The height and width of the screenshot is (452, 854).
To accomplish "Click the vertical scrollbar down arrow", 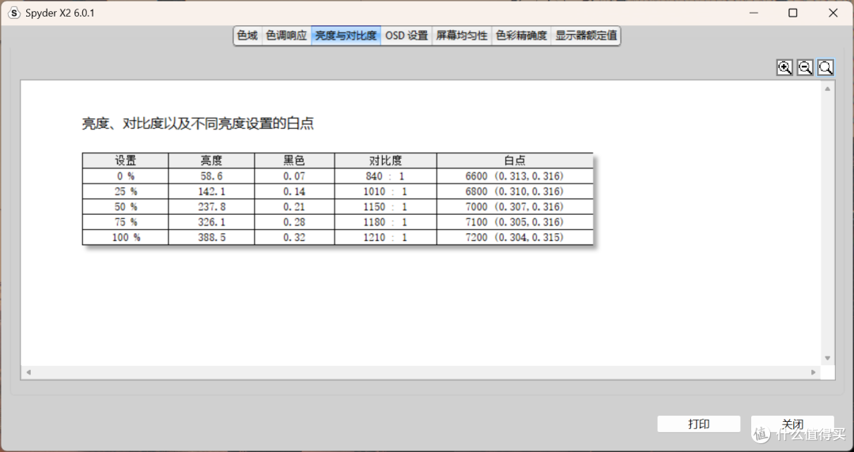I will [x=827, y=358].
